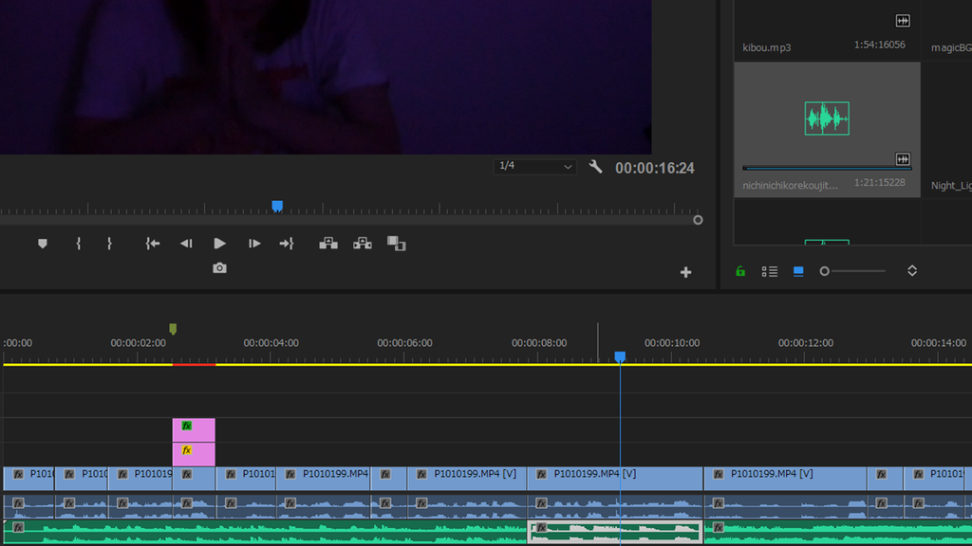
Task: Click the Mark Out button
Action: (109, 244)
